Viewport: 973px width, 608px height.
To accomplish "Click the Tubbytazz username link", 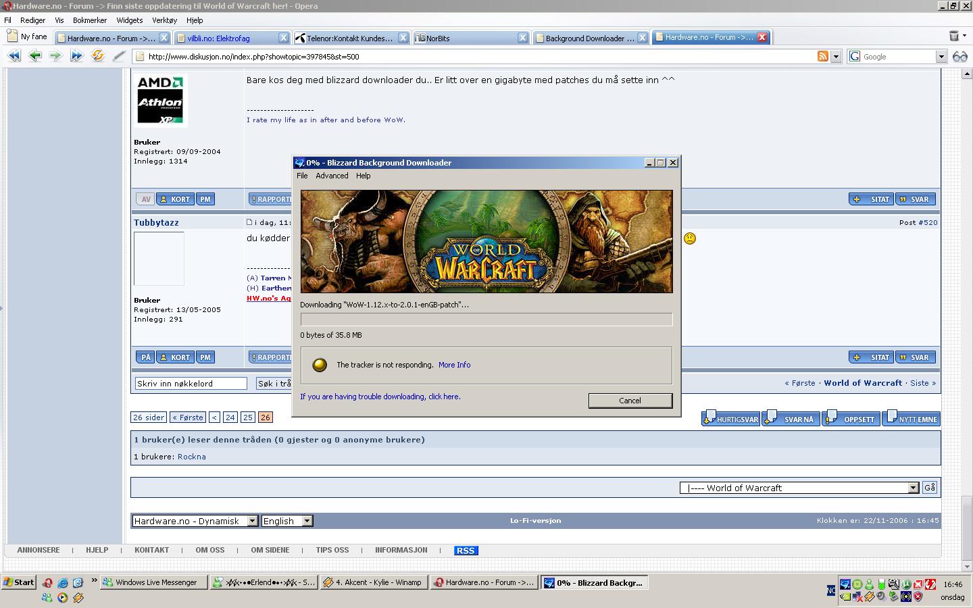I will (x=156, y=222).
